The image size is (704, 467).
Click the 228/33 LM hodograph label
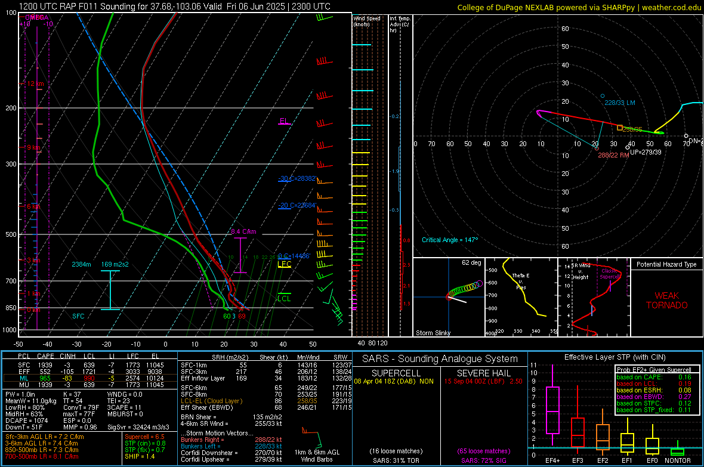tap(620, 103)
